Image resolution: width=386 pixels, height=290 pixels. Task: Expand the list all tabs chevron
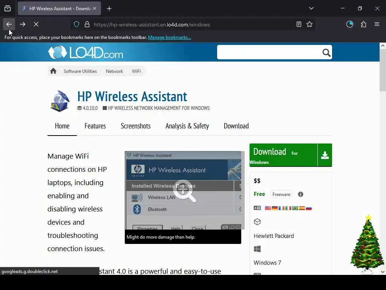[x=311, y=8]
